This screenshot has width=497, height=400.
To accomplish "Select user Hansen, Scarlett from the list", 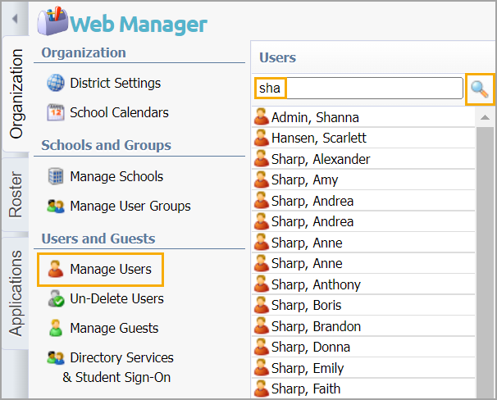I will click(x=363, y=138).
